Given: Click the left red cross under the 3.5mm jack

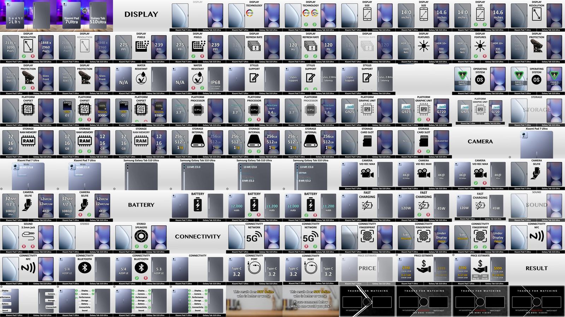Looking at the screenshot, I should point(24,246).
